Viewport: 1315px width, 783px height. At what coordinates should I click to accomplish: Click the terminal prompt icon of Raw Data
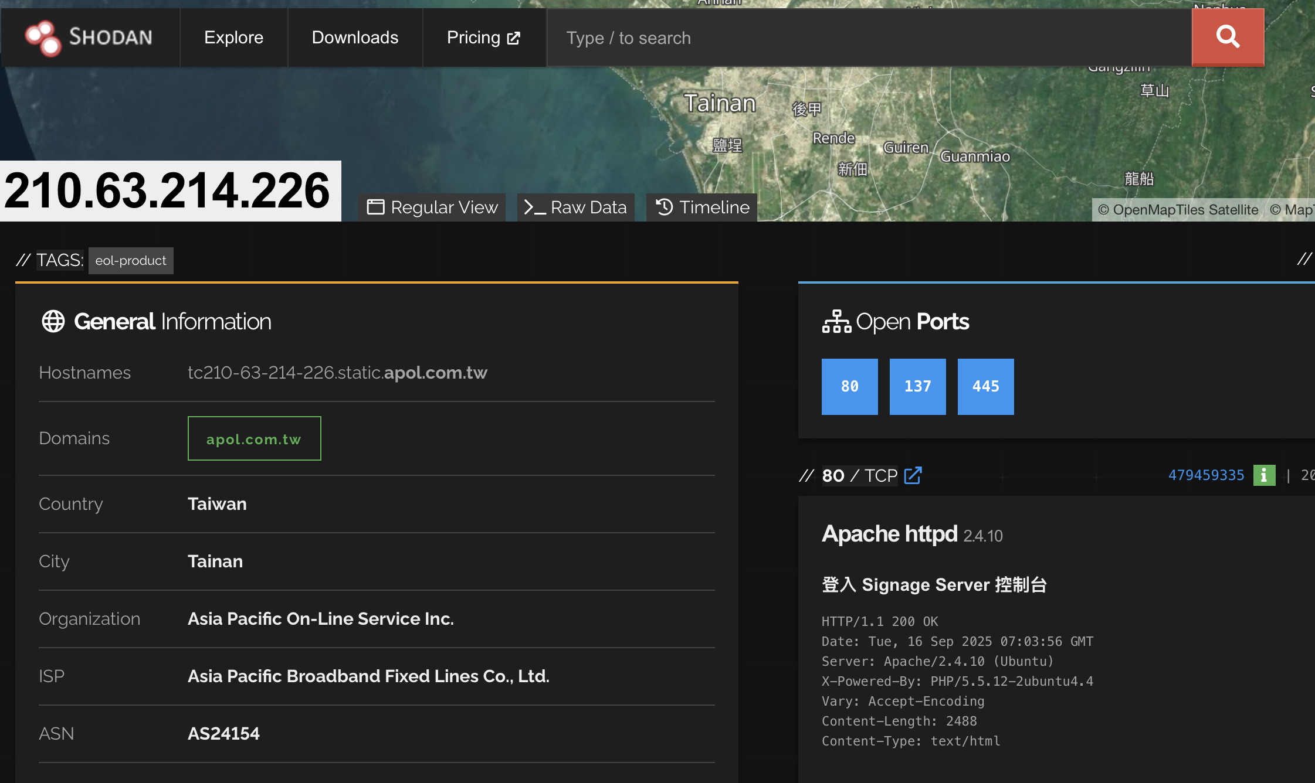pos(534,207)
